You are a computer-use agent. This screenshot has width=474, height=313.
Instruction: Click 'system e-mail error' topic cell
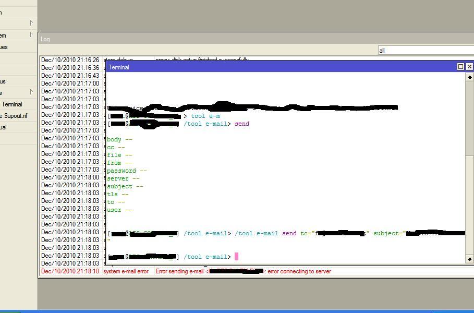pyautogui.click(x=126, y=271)
